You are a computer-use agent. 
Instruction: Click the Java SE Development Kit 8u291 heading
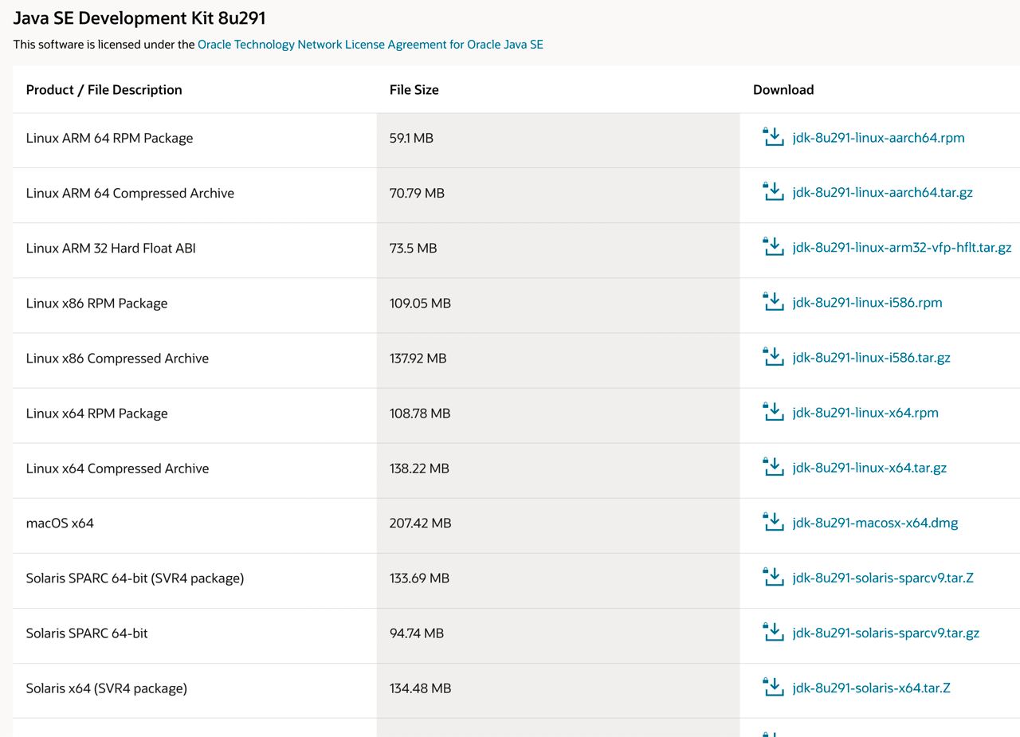click(x=139, y=17)
